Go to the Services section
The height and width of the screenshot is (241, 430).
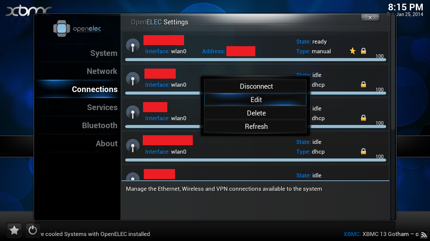coord(102,107)
